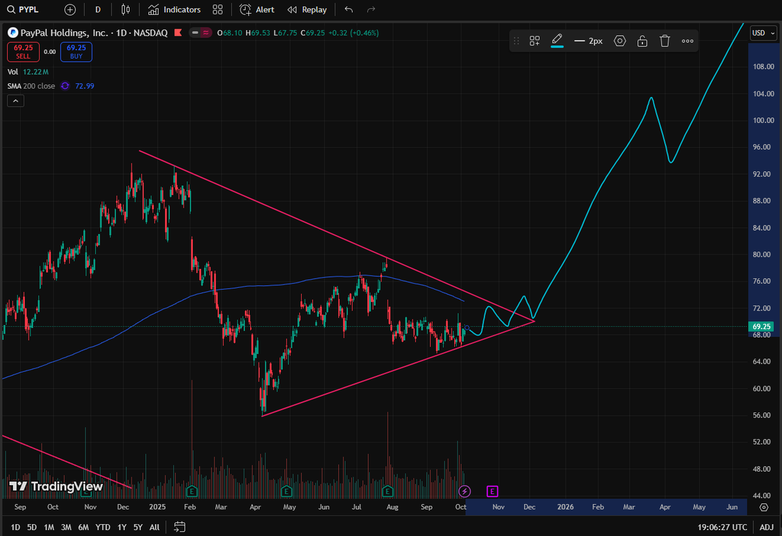
Task: Open drawing templates in floating toolbar
Action: point(534,41)
